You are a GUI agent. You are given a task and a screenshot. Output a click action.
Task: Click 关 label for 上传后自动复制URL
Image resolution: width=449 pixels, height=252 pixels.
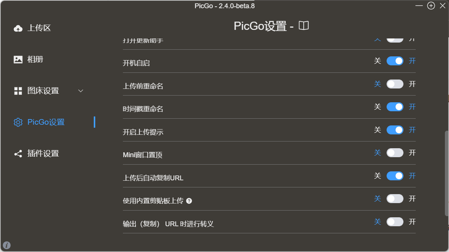click(378, 175)
